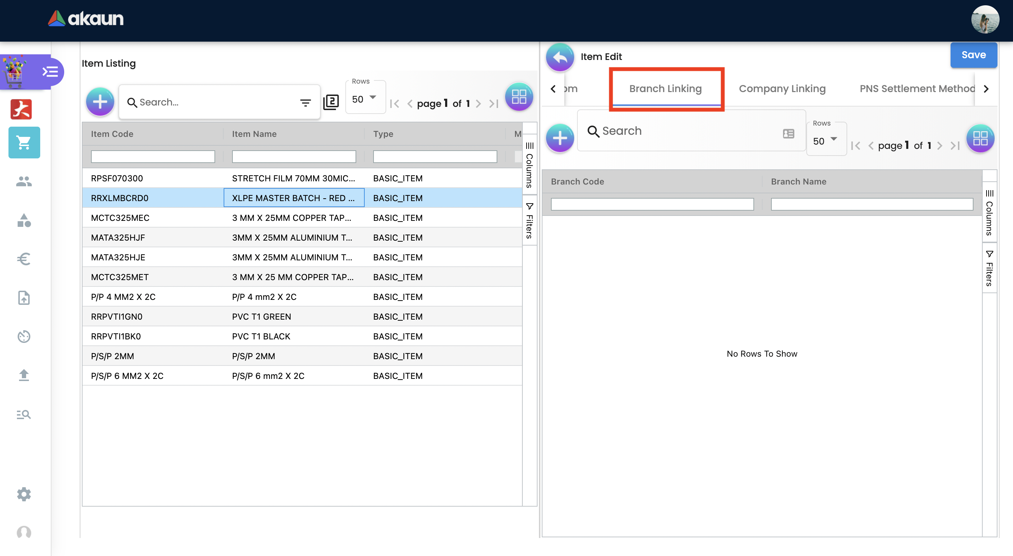Viewport: 1013px width, 556px height.
Task: Click the euro currency sidebar icon
Action: click(24, 259)
